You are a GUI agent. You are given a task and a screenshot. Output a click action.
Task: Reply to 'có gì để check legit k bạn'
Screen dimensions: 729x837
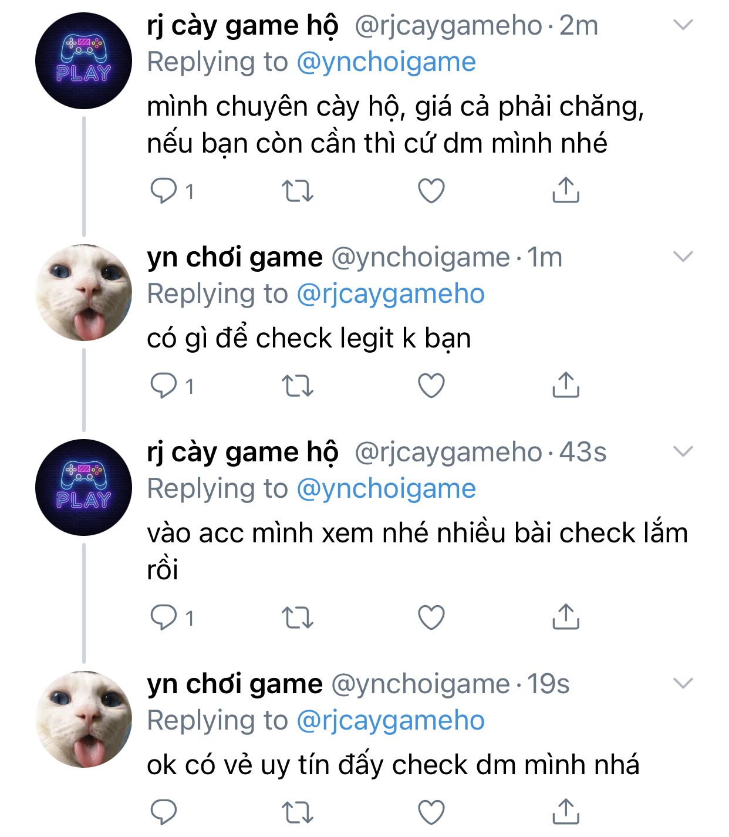(x=164, y=386)
